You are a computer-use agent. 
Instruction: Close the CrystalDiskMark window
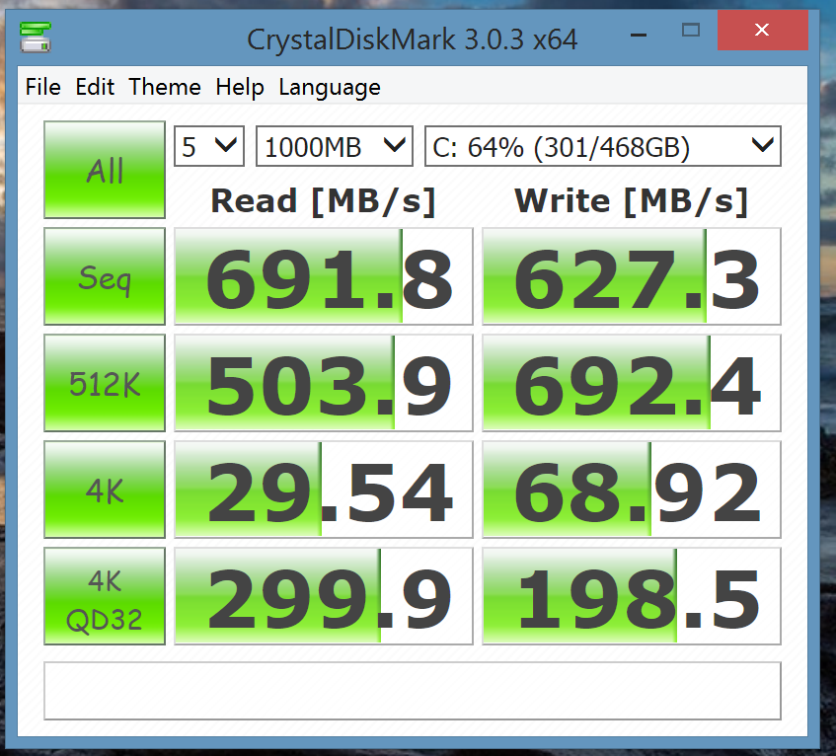[x=762, y=30]
